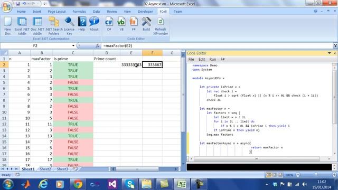Switch to Normal view in status bar
The width and height of the screenshot is (338, 190).
pyautogui.click(x=269, y=175)
